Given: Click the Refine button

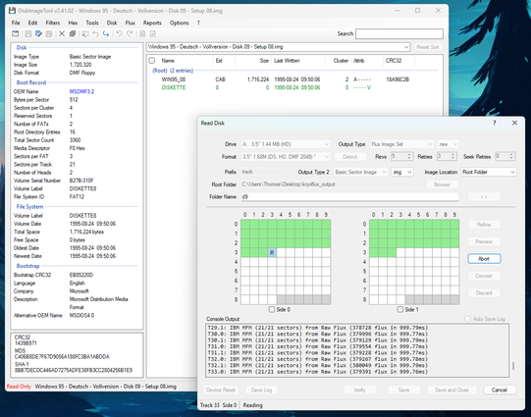Looking at the screenshot, I should pyautogui.click(x=484, y=225).
